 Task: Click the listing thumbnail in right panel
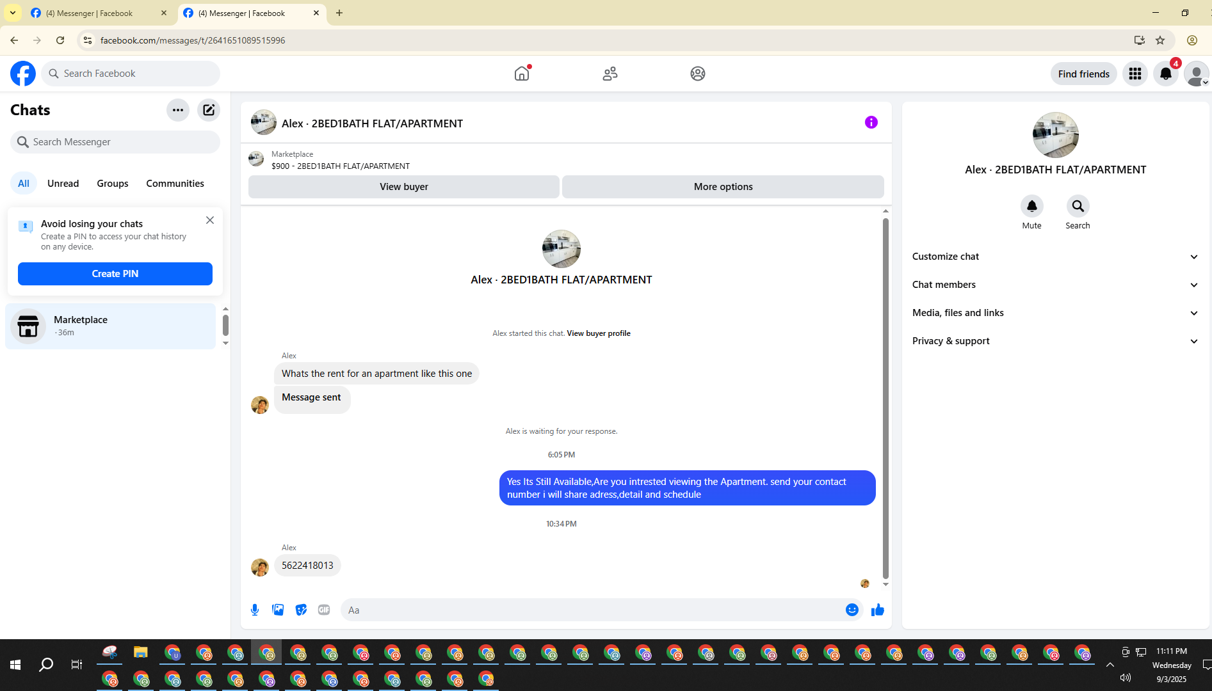tap(1056, 135)
